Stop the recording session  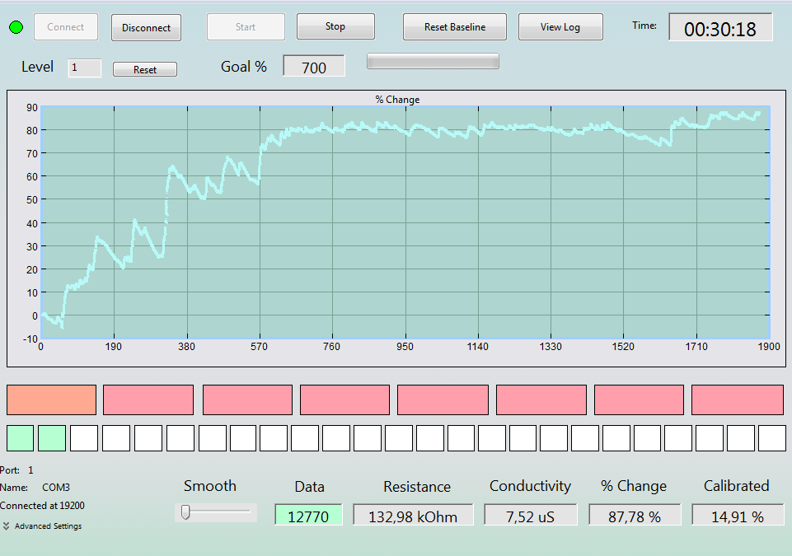pyautogui.click(x=335, y=26)
